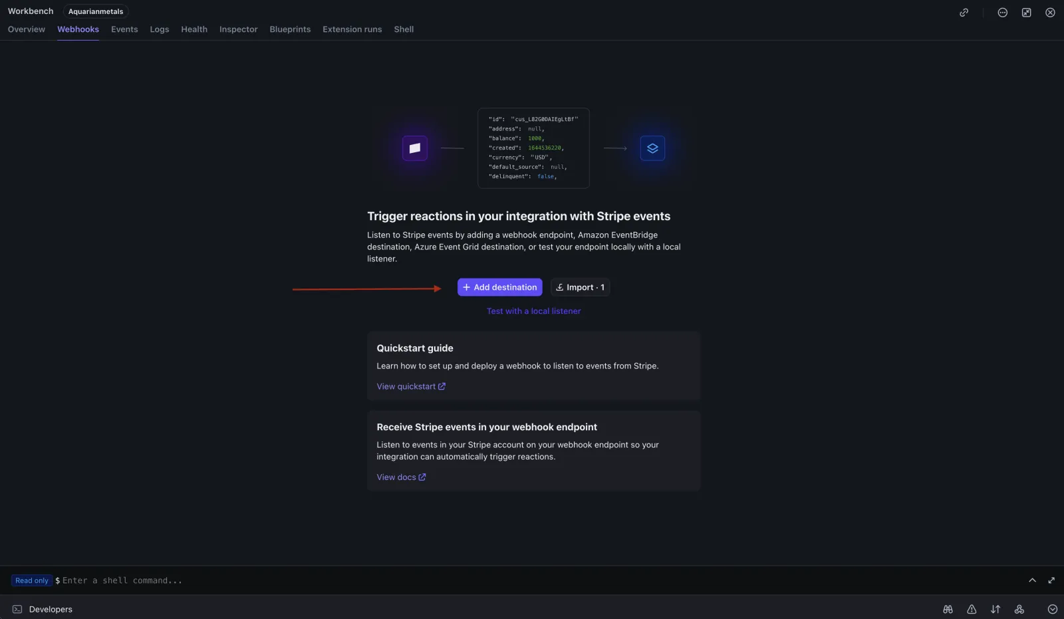This screenshot has height=619, width=1064.
Task: Open the up-down arrows logs icon
Action: [x=996, y=609]
